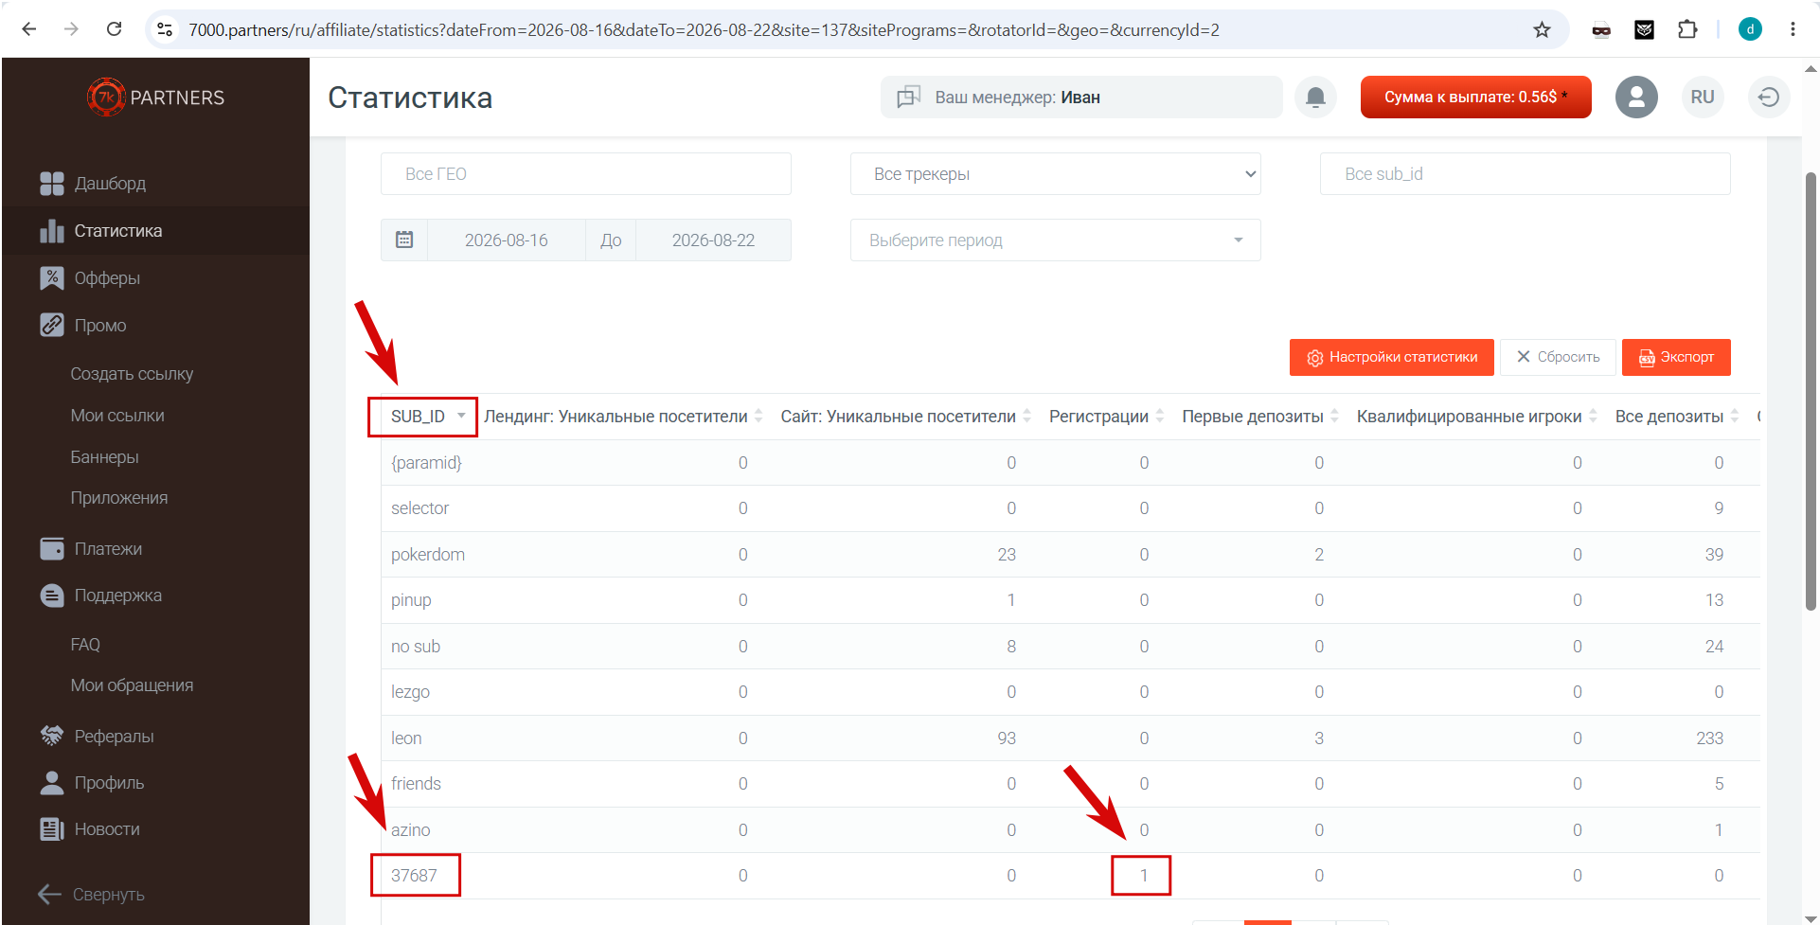
Task: Click Экспорт button
Action: (x=1676, y=357)
